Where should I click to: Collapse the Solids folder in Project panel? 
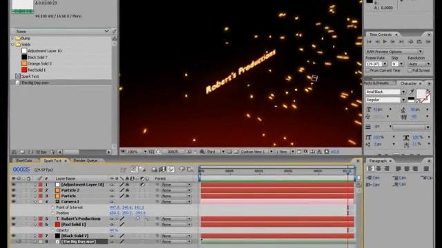pyautogui.click(x=12, y=44)
